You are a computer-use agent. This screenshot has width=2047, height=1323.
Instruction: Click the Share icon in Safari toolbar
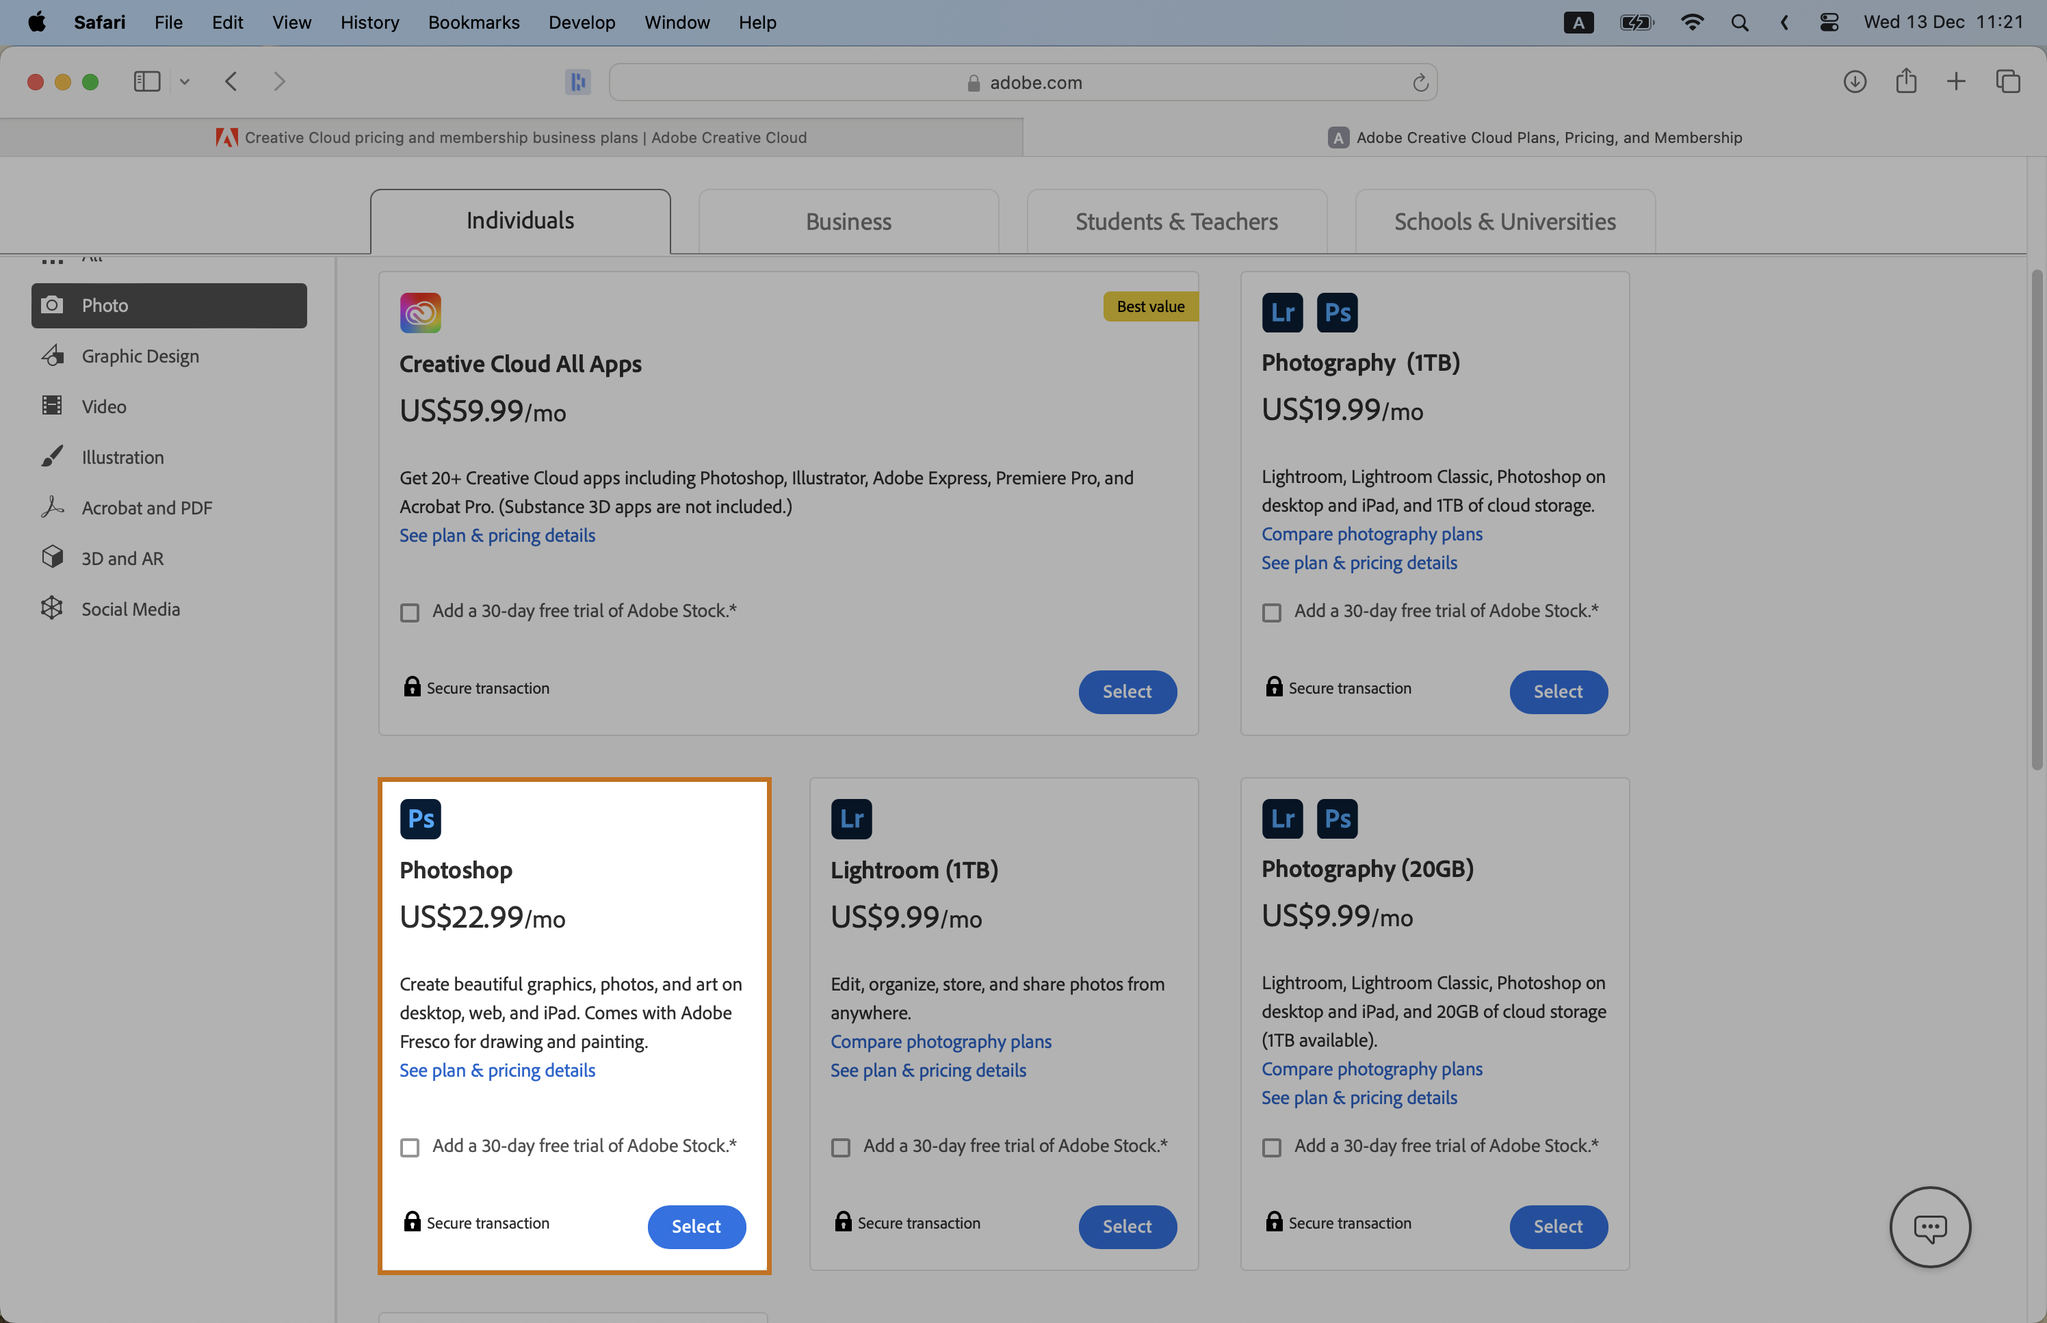click(1905, 81)
